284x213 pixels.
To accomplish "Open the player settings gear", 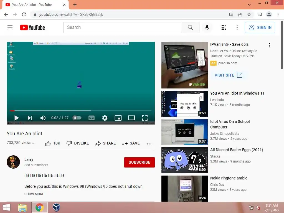I will [105, 118].
